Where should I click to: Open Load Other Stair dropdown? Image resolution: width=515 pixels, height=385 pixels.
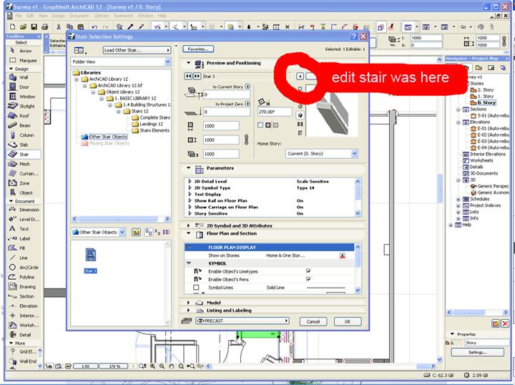pos(137,50)
